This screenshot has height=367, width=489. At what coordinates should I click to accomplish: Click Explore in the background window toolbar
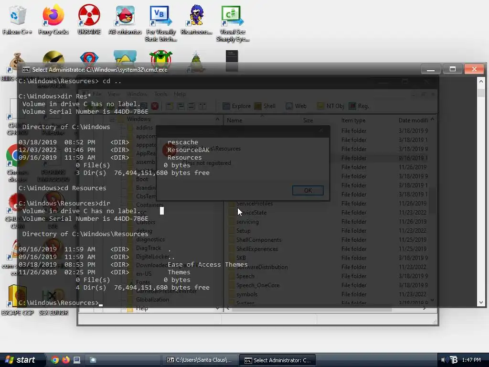pos(237,106)
